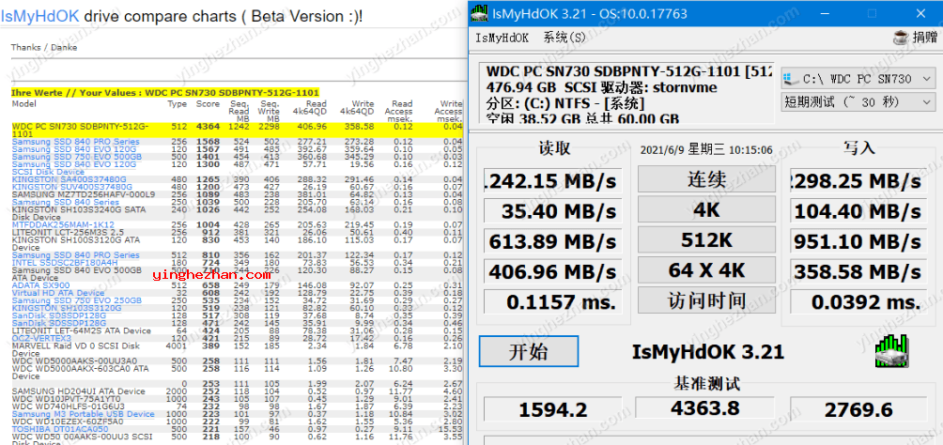943x445 pixels.
Task: Open the 系统(S) menu
Action: (x=564, y=38)
